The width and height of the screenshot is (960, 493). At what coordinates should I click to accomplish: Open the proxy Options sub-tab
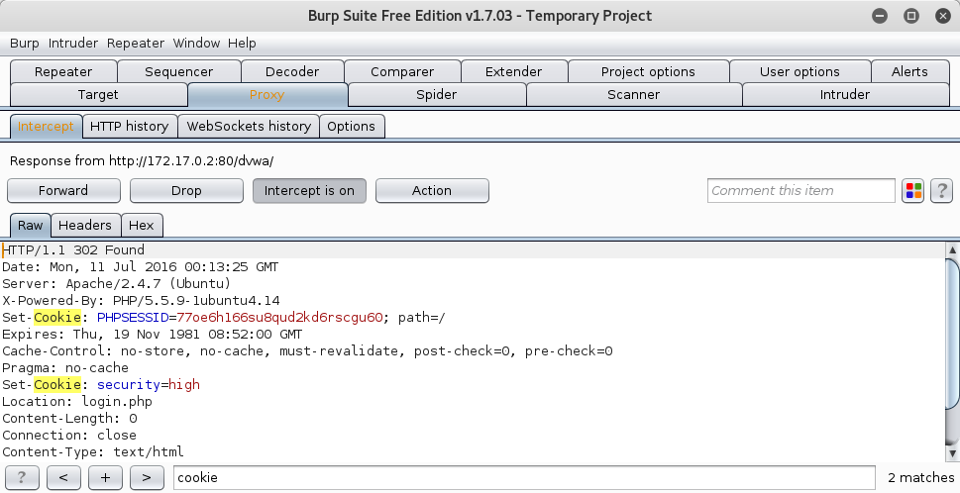(x=352, y=127)
